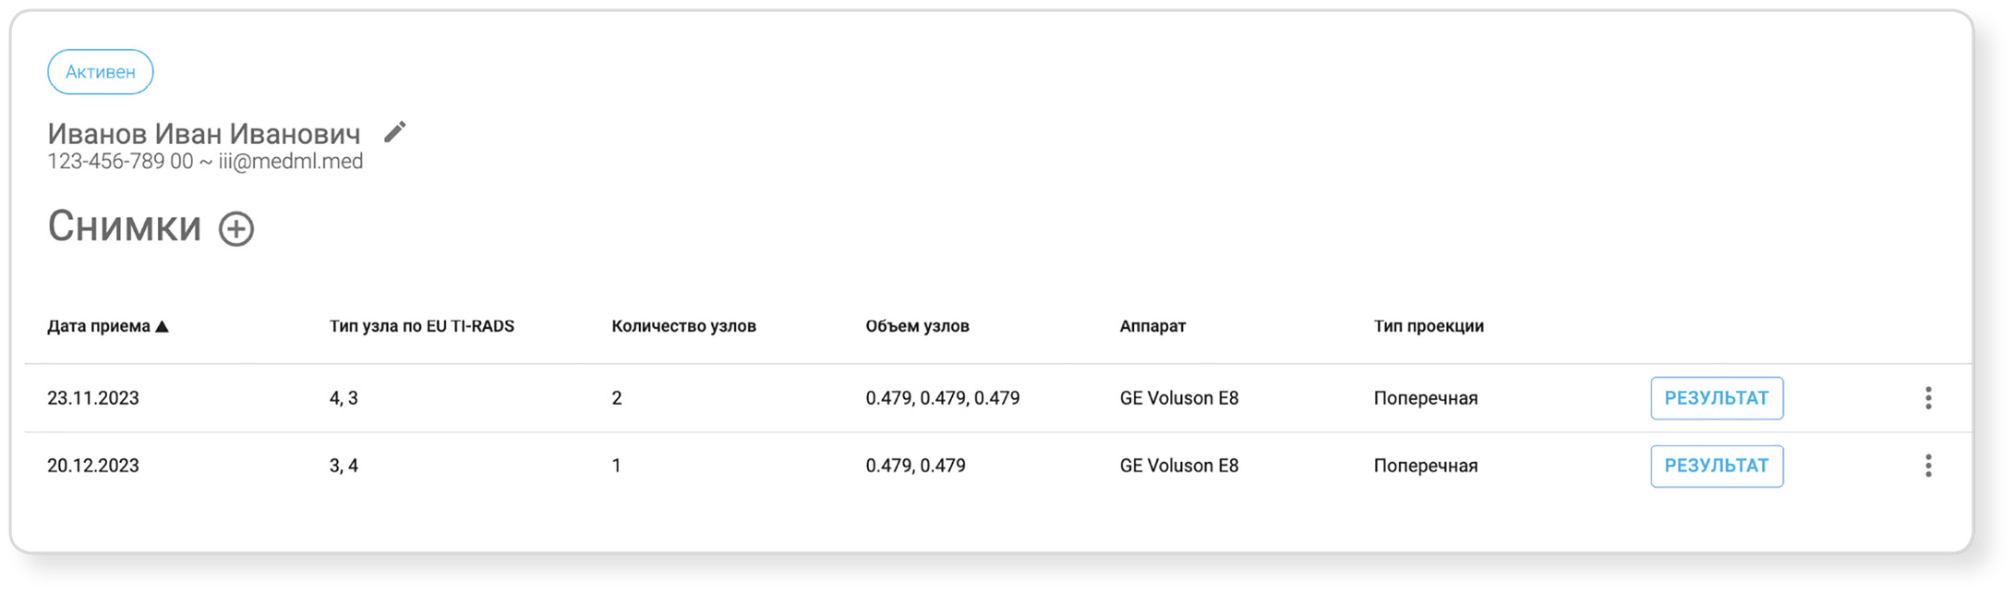Click GE Voluson E8 in the first row
Viewport: 2014px width, 594px height.
(1179, 398)
